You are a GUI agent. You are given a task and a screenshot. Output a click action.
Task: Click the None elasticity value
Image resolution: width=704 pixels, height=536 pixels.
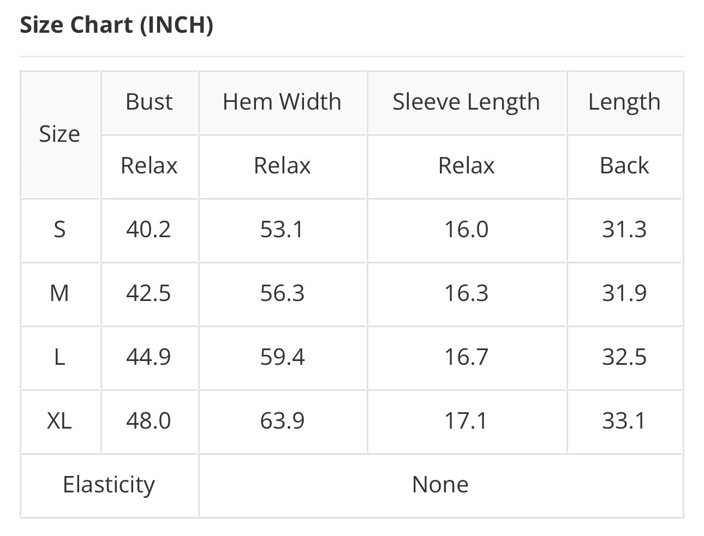(440, 484)
